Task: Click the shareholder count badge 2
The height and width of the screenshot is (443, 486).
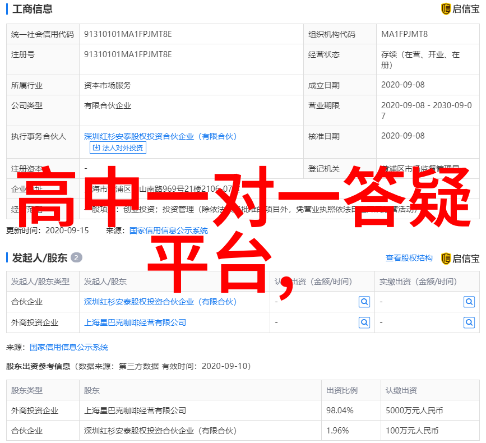Action: (x=76, y=257)
